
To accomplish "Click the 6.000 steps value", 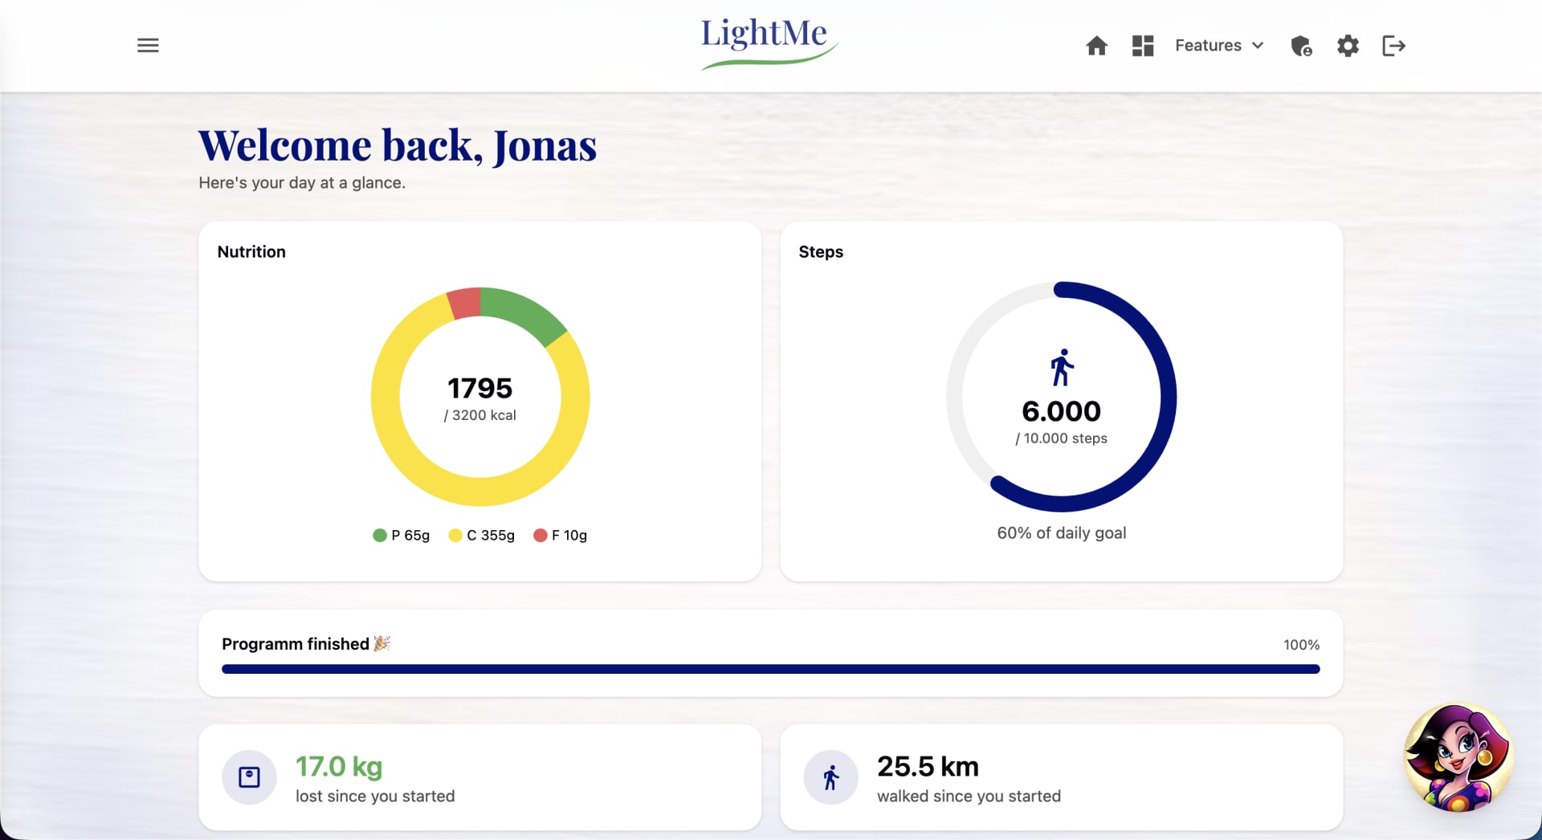I will [1062, 411].
